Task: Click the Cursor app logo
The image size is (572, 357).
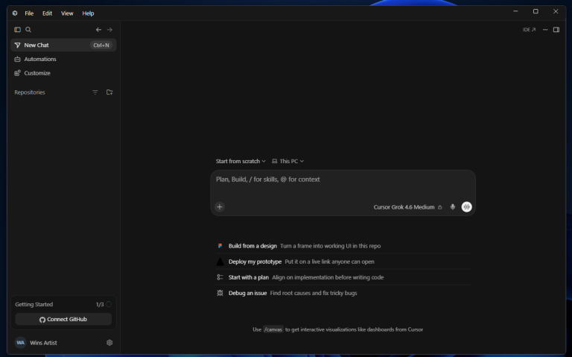Action: tap(15, 13)
